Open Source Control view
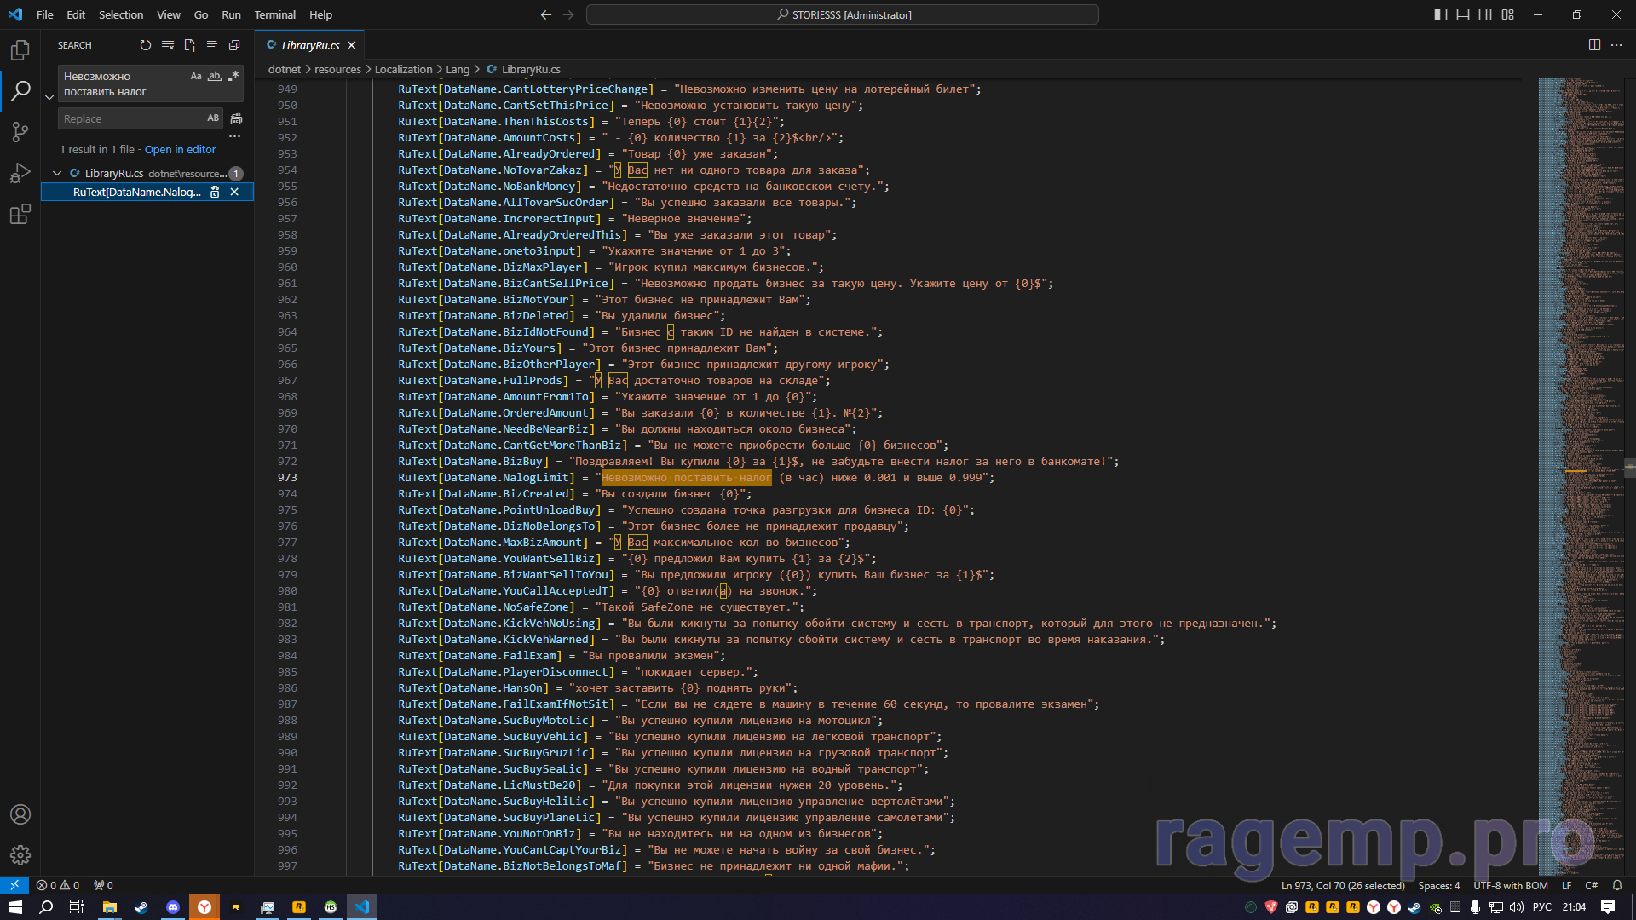This screenshot has width=1636, height=920. (x=20, y=131)
